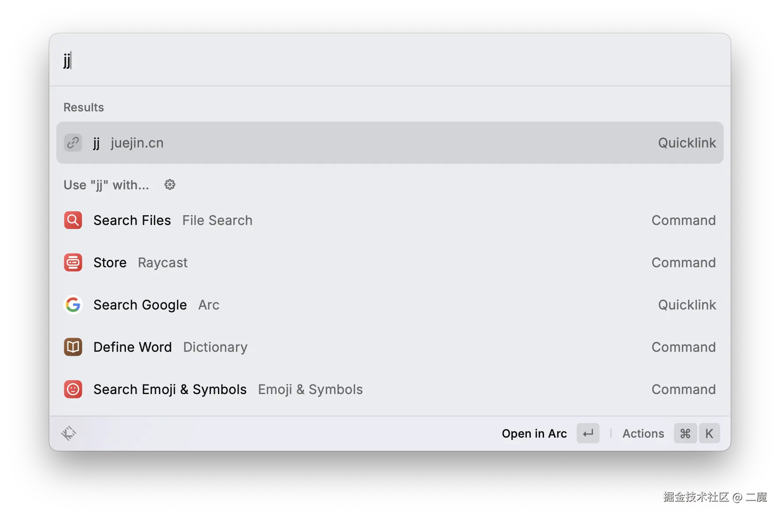The height and width of the screenshot is (516, 780).
Task: Click the Raycast logo in the bottom bar
Action: click(x=69, y=433)
